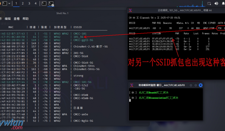Viewport: 225px width, 131px height.
Task: Close the attack frame monitor window
Action: [x=200, y=85]
